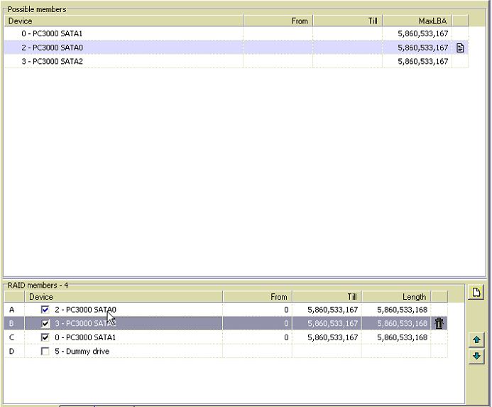Click the Length value in RAID row A

[x=402, y=310]
